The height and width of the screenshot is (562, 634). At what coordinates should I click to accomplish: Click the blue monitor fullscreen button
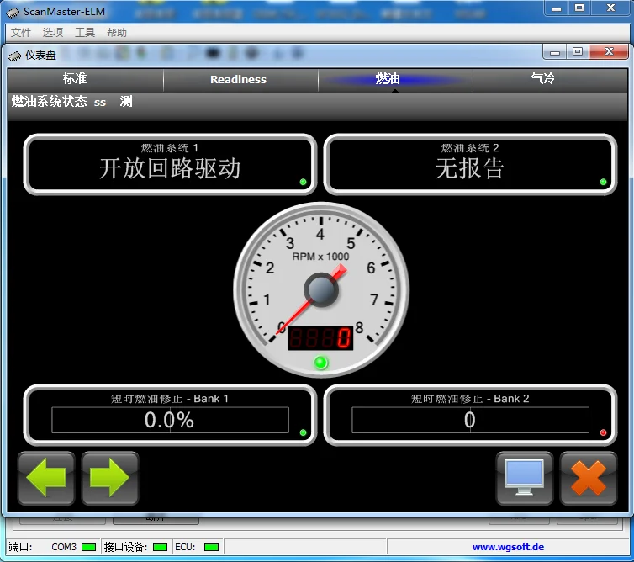pyautogui.click(x=525, y=478)
